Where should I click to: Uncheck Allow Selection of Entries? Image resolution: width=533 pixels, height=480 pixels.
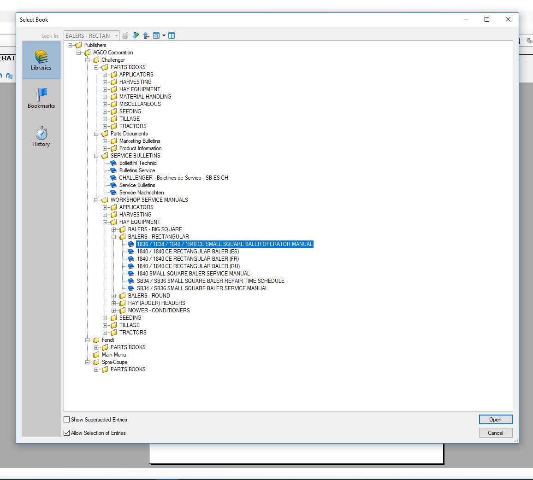(x=67, y=433)
